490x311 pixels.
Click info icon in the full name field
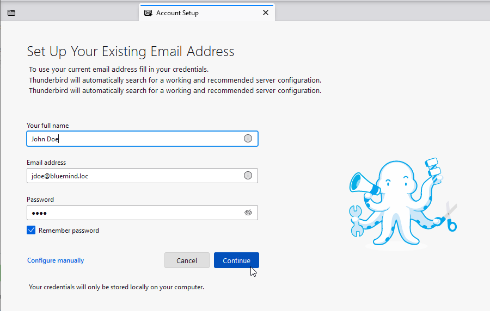[x=248, y=139]
